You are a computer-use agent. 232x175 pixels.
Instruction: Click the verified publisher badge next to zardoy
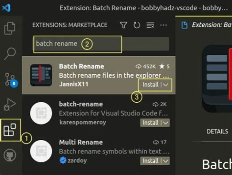click(x=63, y=161)
